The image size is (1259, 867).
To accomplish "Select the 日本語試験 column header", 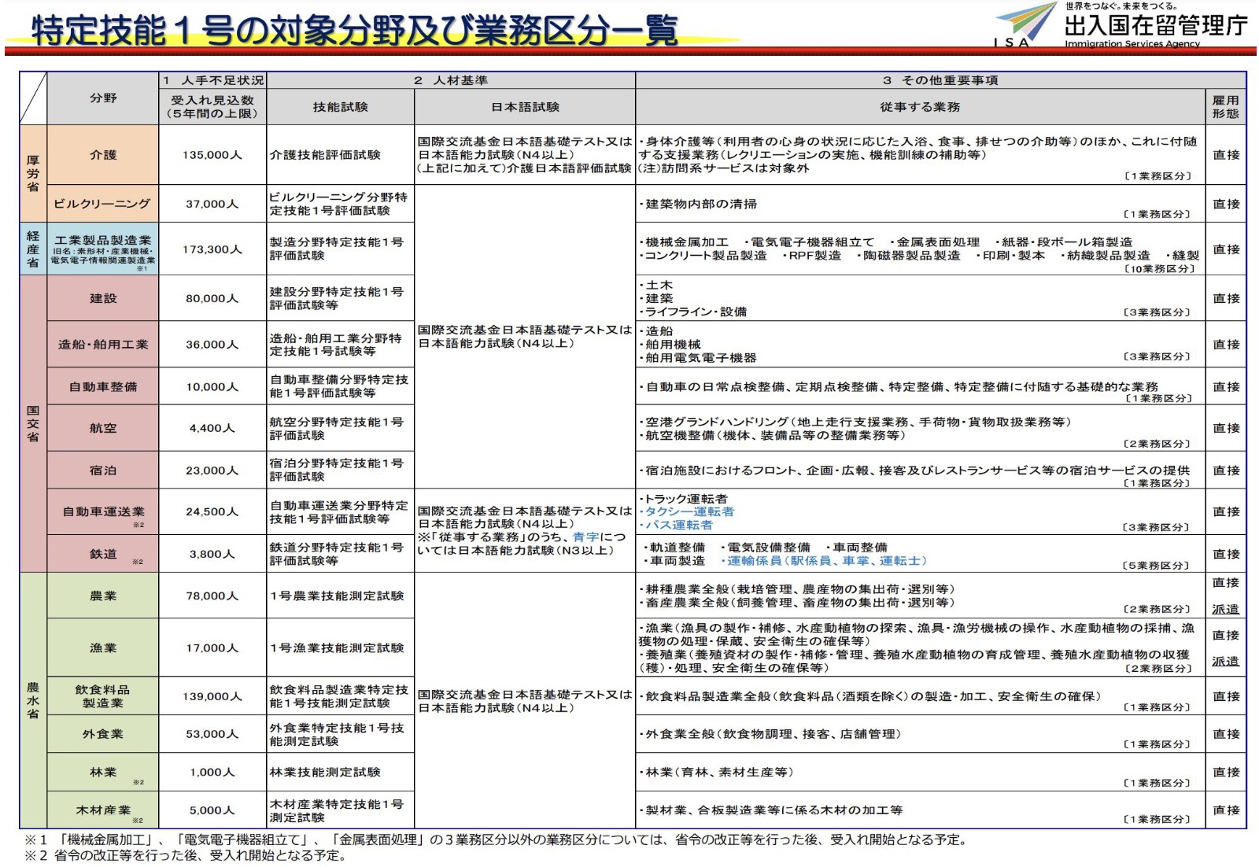I will click(x=525, y=107).
